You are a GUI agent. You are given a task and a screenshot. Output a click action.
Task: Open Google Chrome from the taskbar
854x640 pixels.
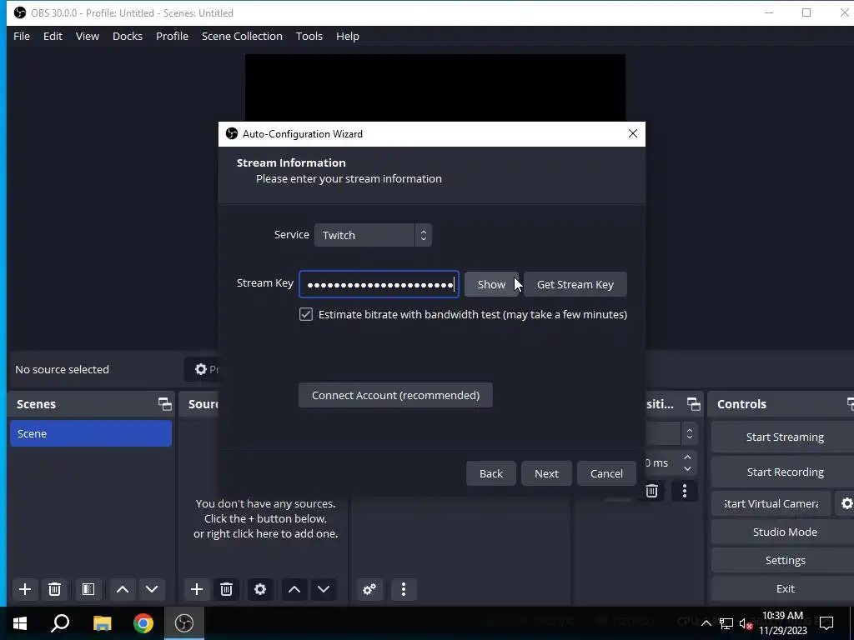coord(143,623)
